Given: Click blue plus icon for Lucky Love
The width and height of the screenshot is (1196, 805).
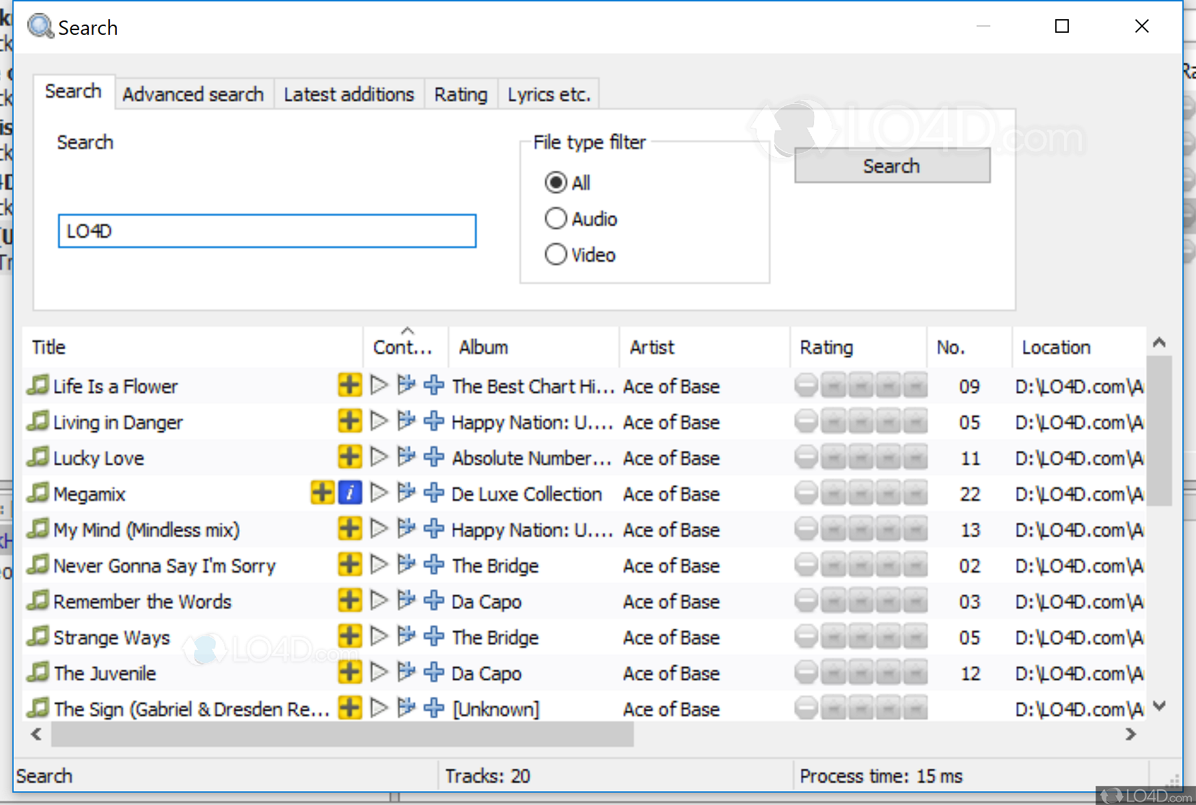Looking at the screenshot, I should [x=433, y=457].
